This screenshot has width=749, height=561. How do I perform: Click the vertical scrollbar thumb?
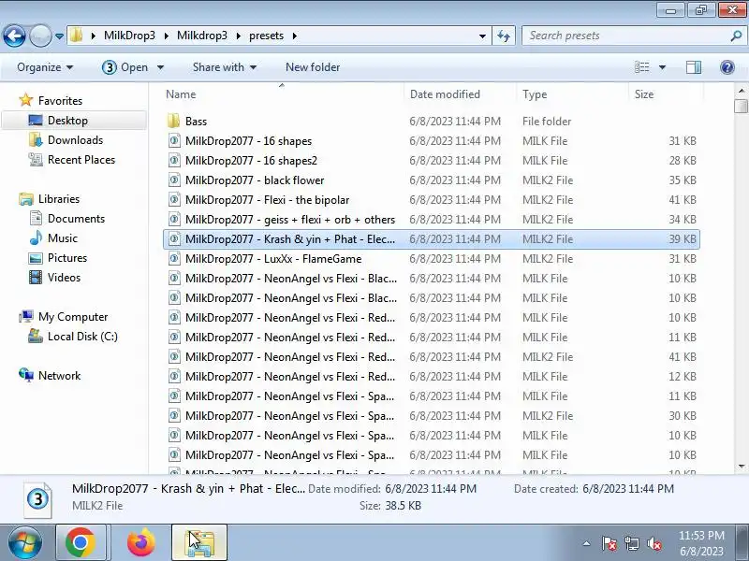(741, 106)
